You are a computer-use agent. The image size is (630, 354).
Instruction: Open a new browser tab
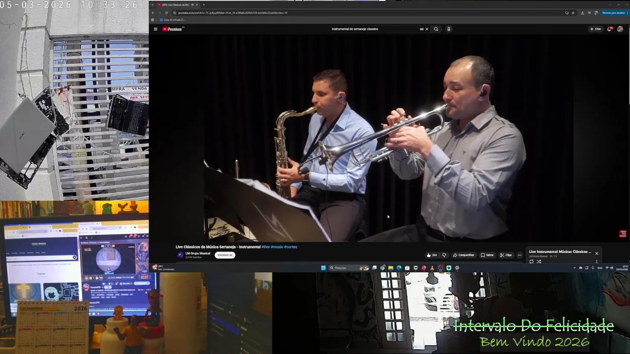coord(203,5)
